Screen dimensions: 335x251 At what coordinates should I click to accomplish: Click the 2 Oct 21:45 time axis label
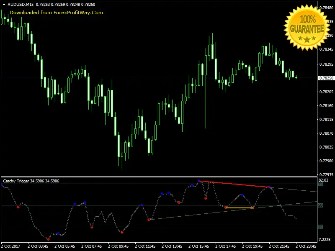pyautogui.click(x=279, y=246)
